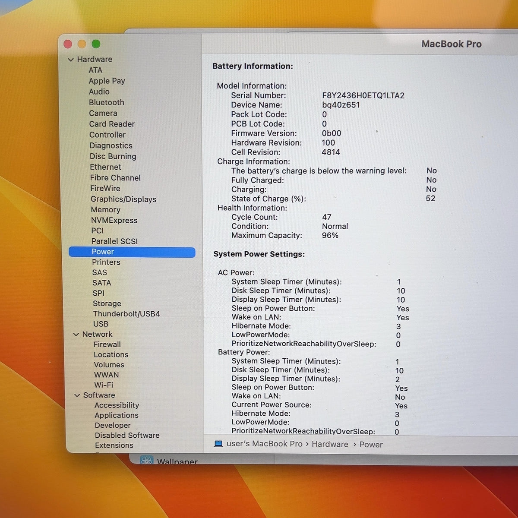518x518 pixels.
Task: Click the yellow minimize window button
Action: [x=82, y=44]
